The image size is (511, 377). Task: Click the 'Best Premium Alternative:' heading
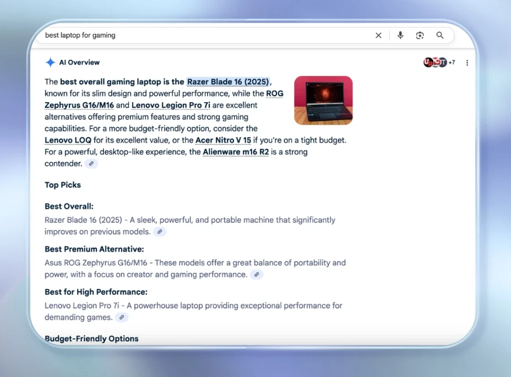[94, 249]
